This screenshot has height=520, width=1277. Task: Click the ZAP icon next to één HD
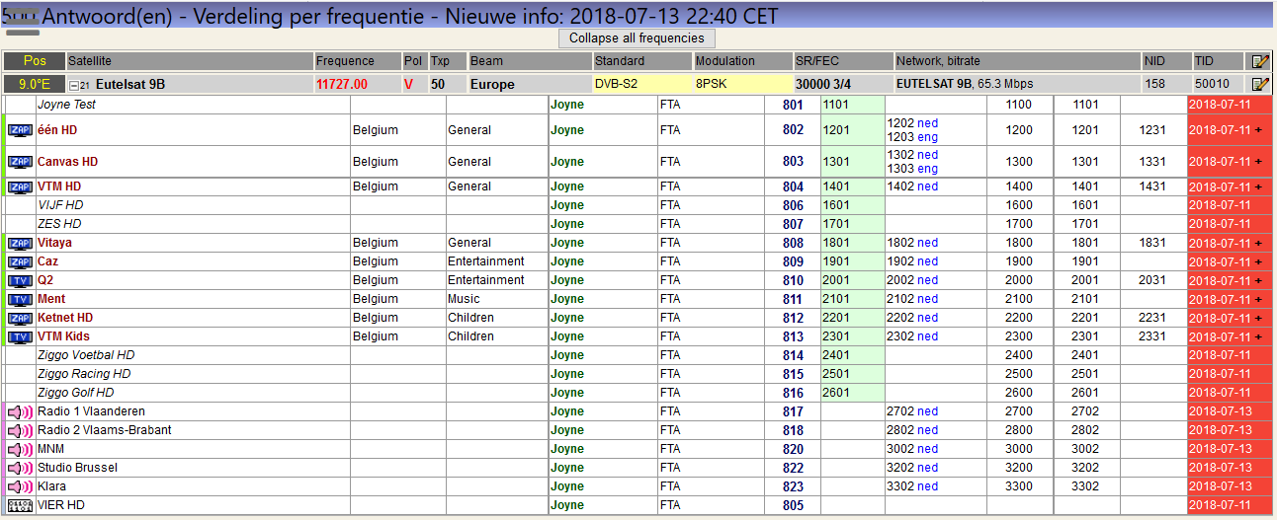20,130
